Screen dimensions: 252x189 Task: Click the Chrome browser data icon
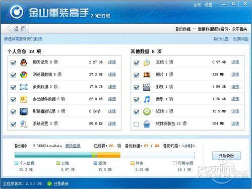(x=24, y=75)
